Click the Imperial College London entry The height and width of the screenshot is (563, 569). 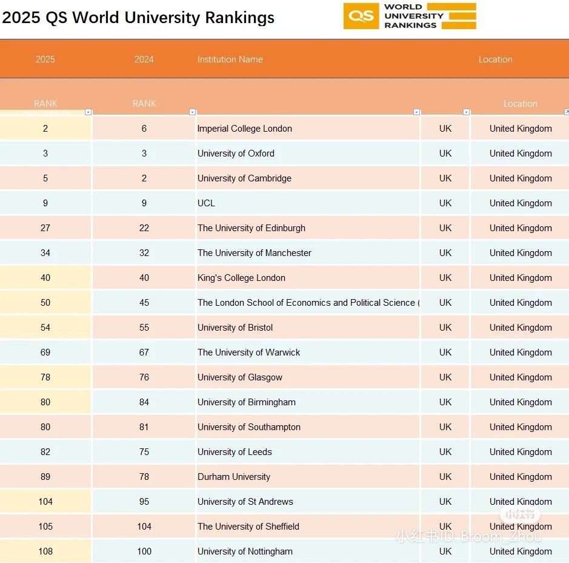click(x=245, y=128)
